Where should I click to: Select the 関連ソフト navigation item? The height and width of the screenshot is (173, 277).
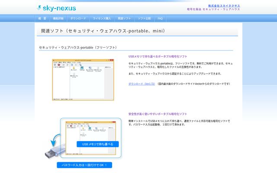124,18
